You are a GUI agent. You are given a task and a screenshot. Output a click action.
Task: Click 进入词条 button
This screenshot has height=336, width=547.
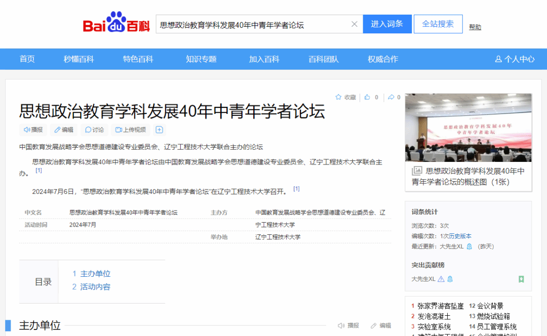point(387,24)
